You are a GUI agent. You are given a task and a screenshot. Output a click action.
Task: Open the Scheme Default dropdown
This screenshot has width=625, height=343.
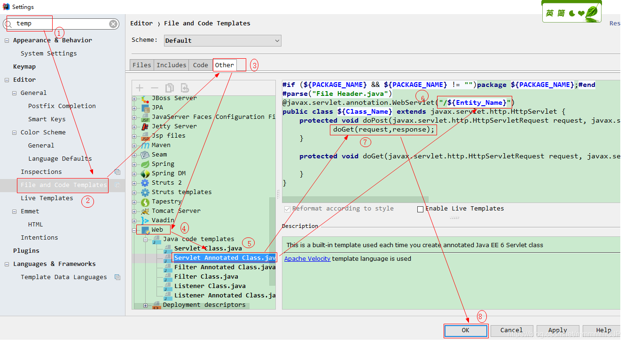tap(222, 40)
